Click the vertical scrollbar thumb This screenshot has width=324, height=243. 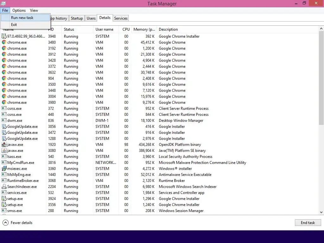point(321,78)
